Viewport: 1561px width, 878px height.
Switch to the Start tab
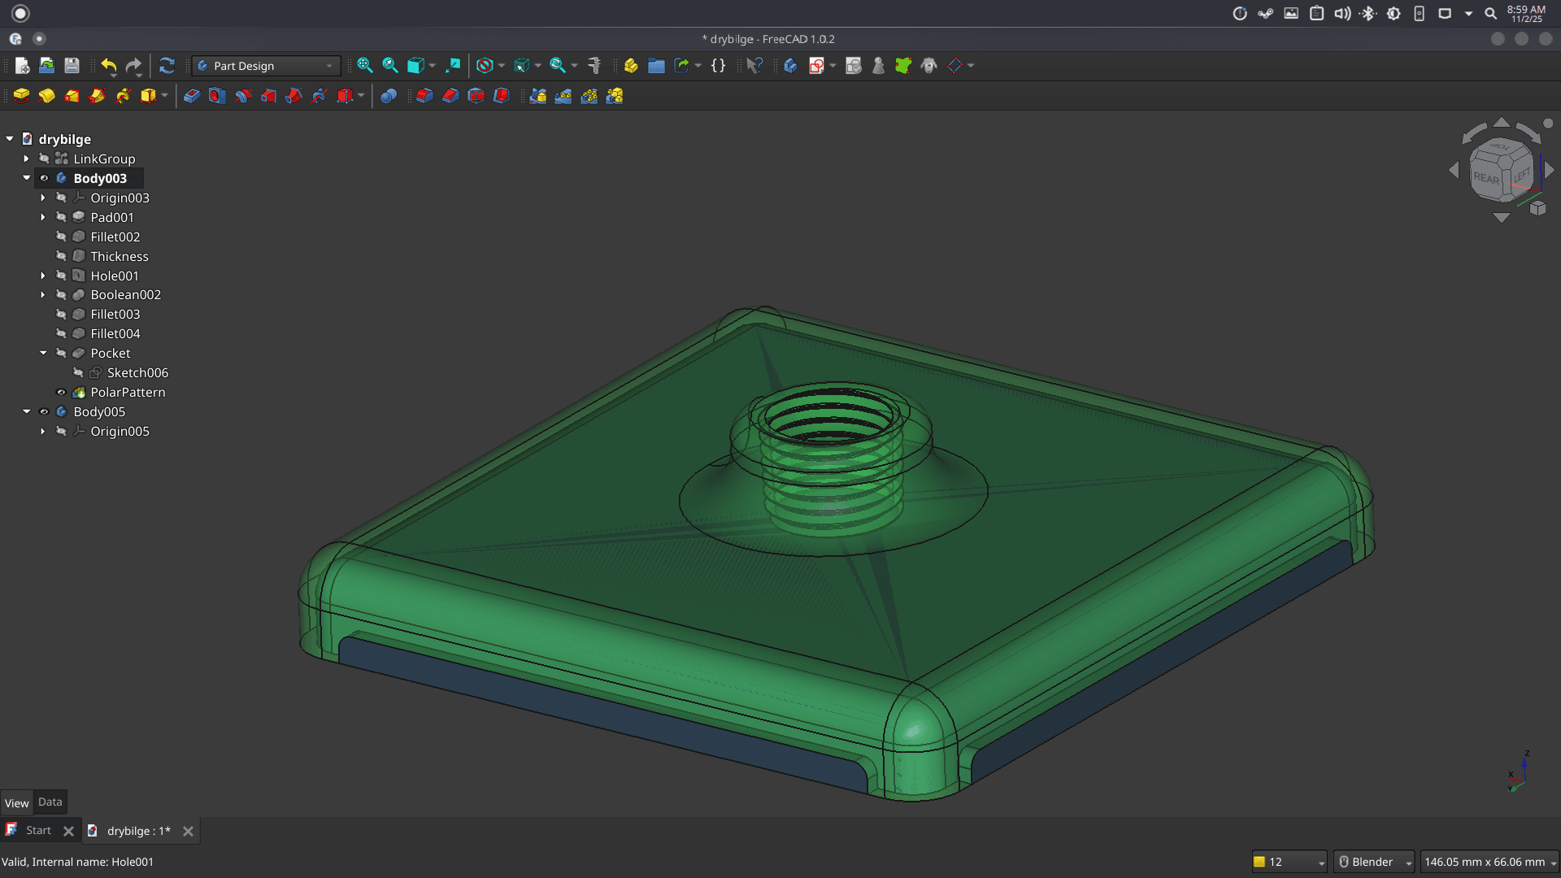click(x=38, y=830)
